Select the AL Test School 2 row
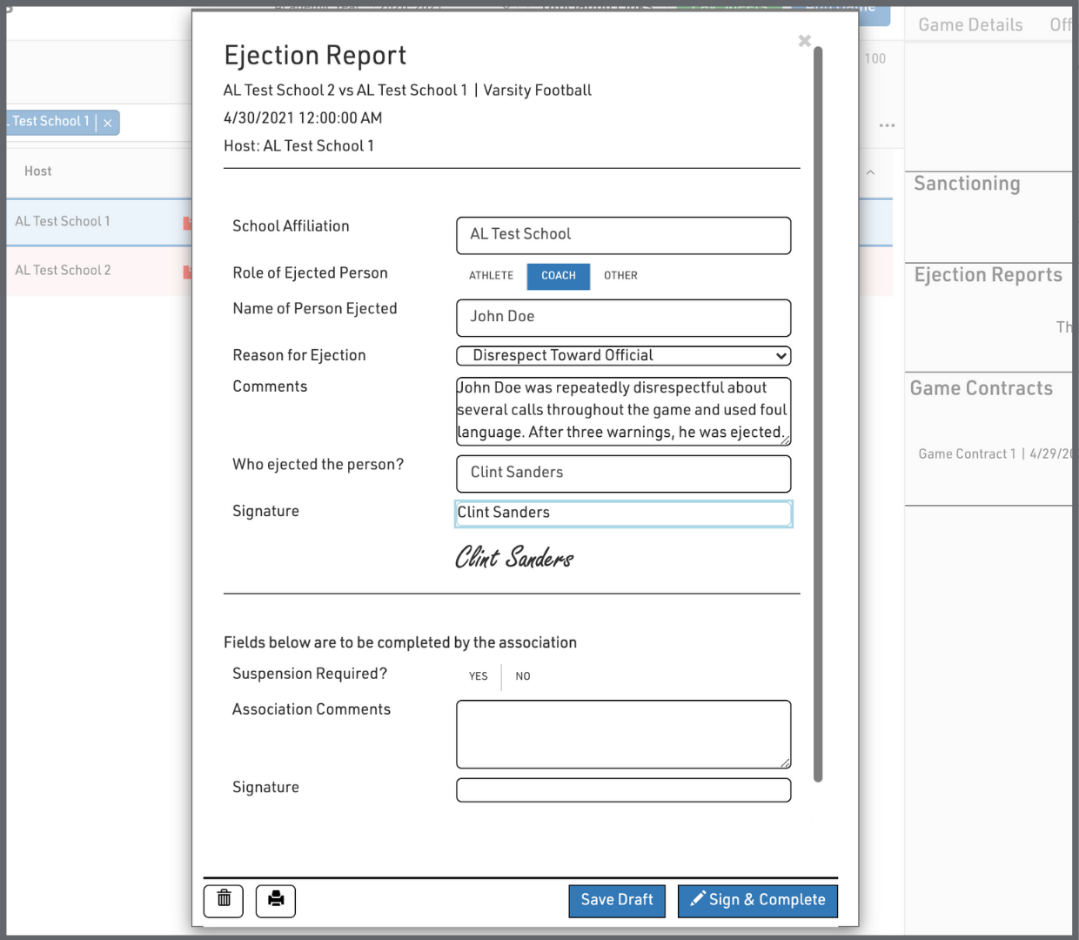The width and height of the screenshot is (1079, 940). coord(64,271)
